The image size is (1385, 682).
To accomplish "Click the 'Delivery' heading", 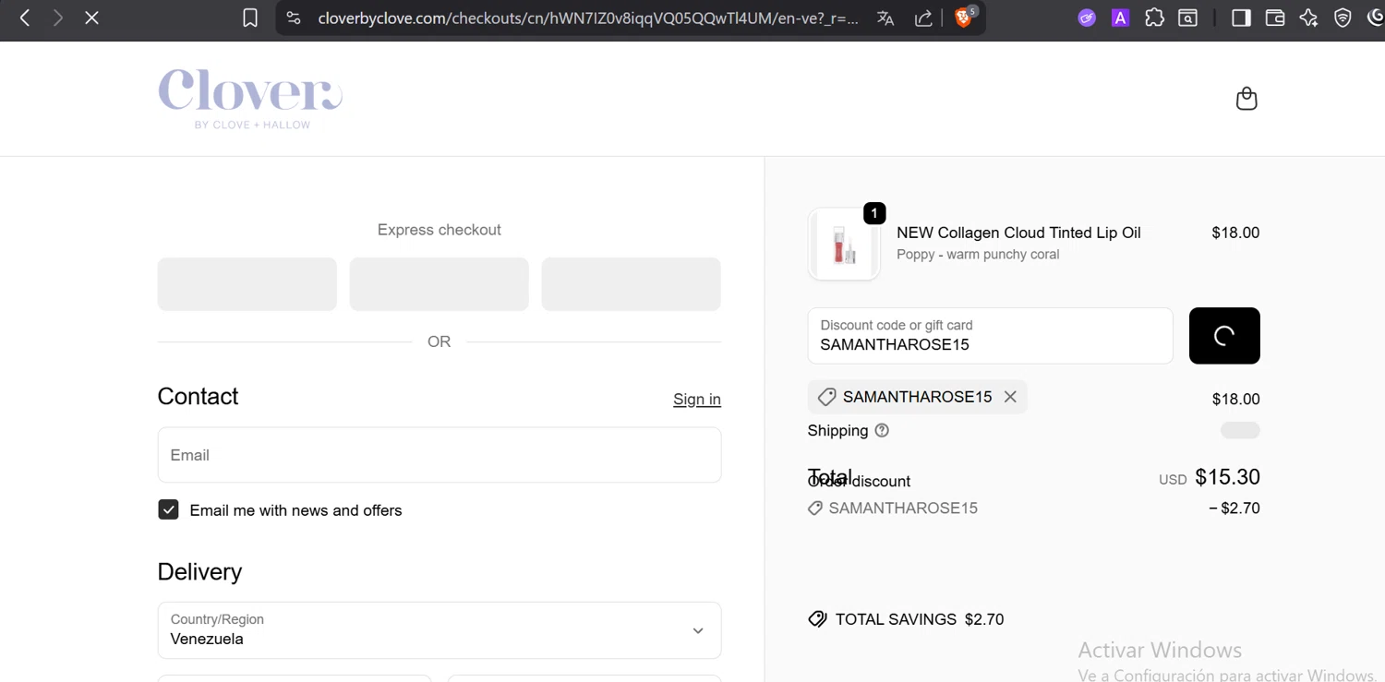I will (199, 572).
